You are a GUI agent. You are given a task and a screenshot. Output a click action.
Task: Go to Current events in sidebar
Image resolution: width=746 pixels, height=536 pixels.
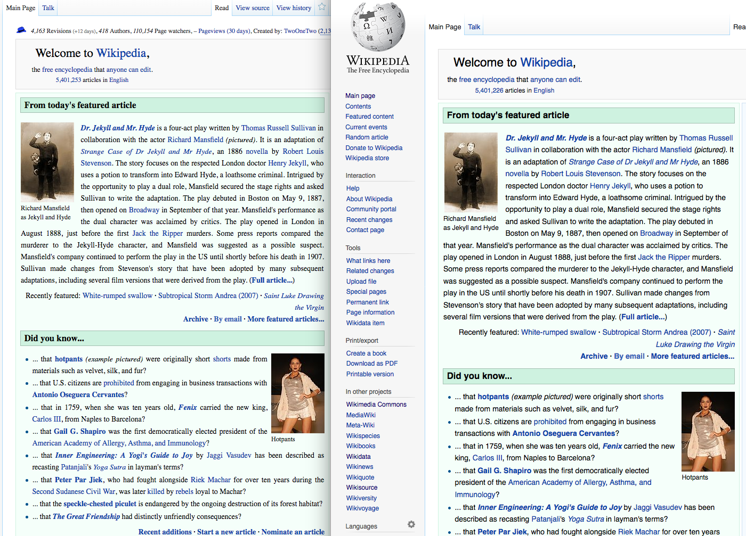click(x=366, y=127)
